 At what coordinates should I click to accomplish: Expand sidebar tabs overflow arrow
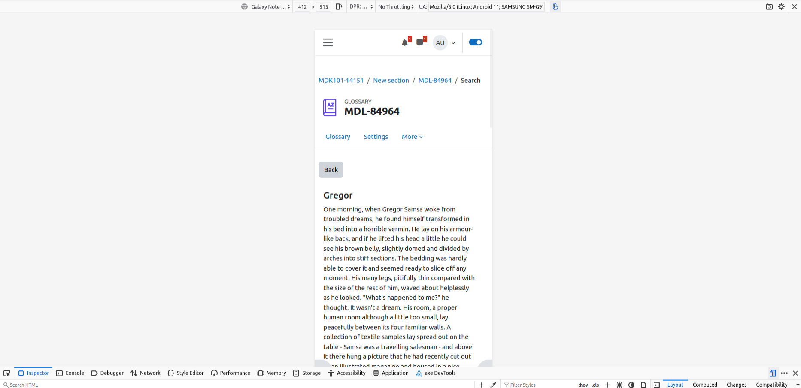(x=798, y=385)
